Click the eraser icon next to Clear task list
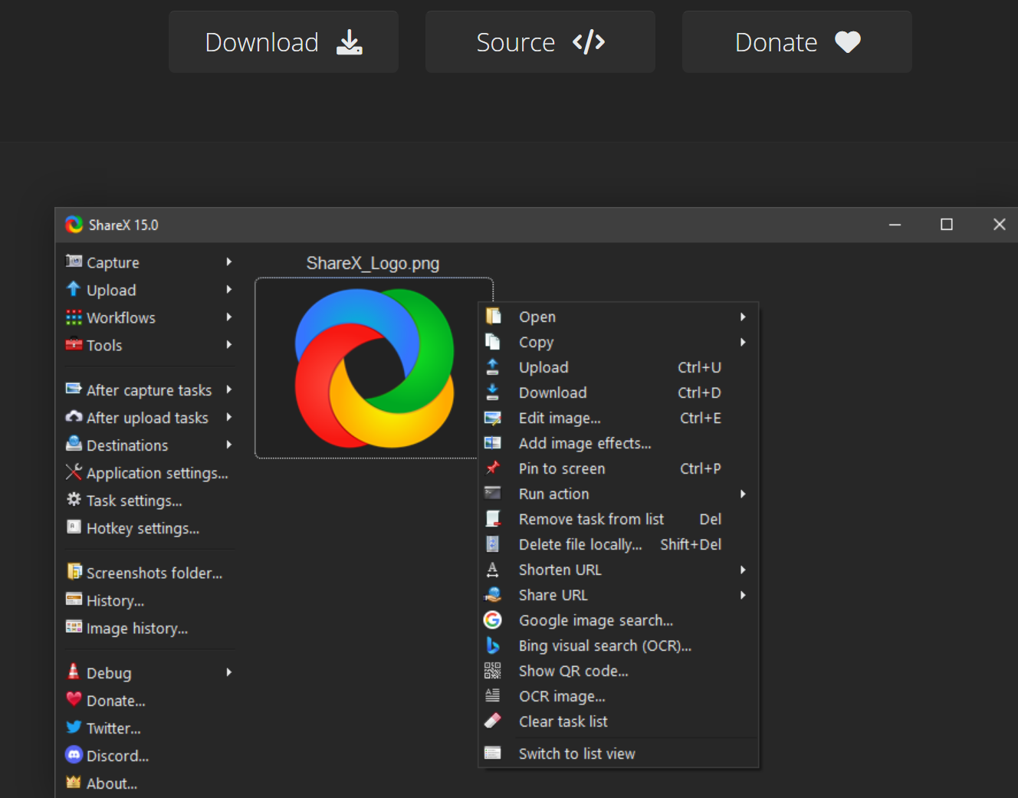Screen dimensions: 1018x798 coord(493,721)
